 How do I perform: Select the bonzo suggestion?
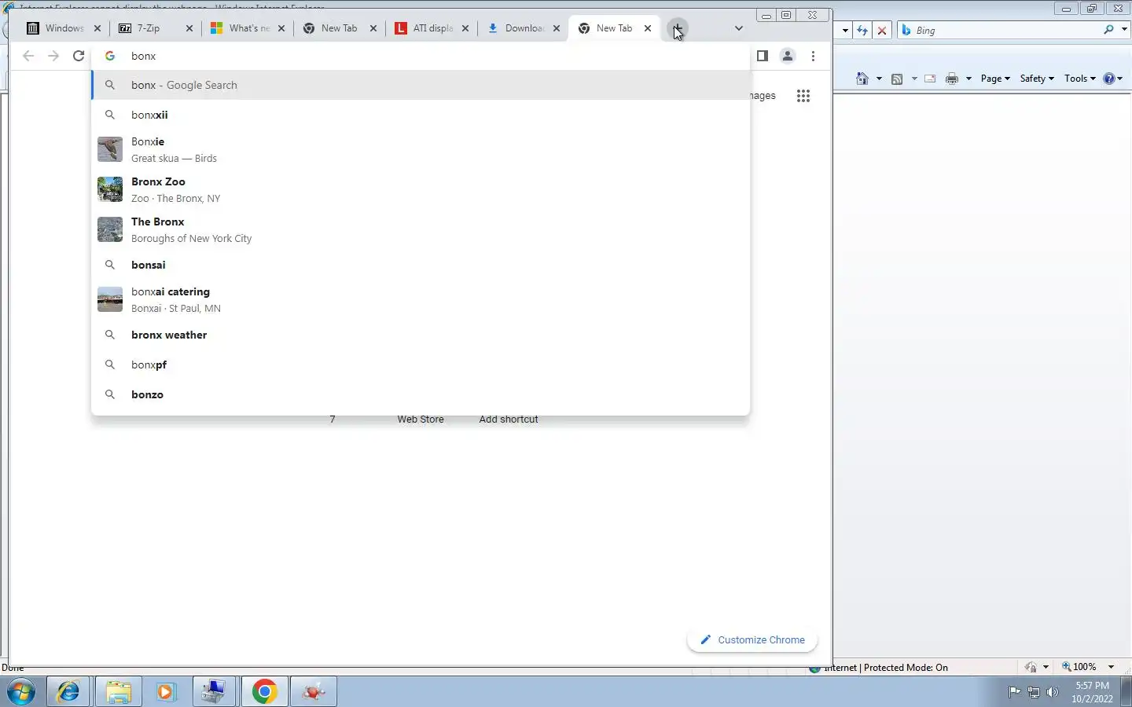point(421,394)
